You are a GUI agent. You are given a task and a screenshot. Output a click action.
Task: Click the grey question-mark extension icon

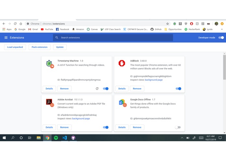180,24
